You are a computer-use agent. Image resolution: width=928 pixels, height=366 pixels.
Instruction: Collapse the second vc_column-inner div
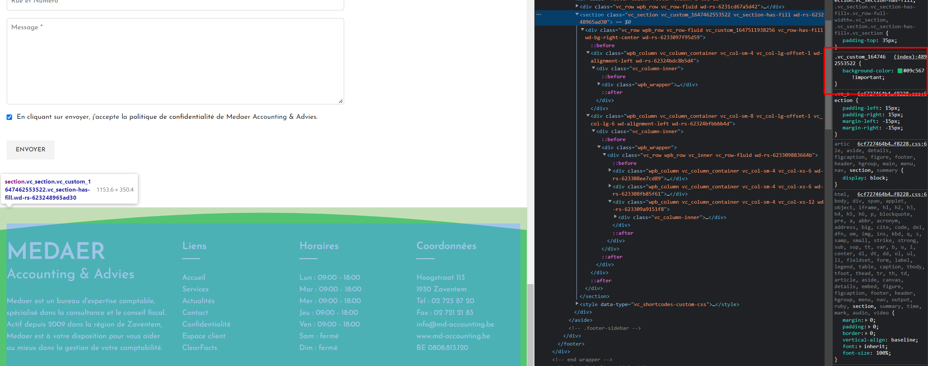594,131
